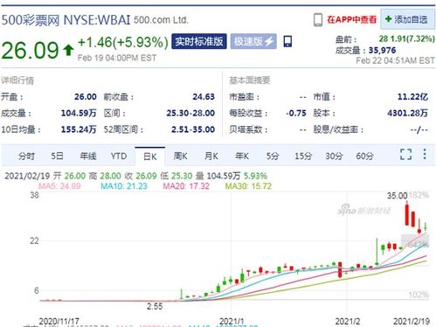Click the mobile device icon after 极速版
The width and height of the screenshot is (436, 327).
pos(287,41)
